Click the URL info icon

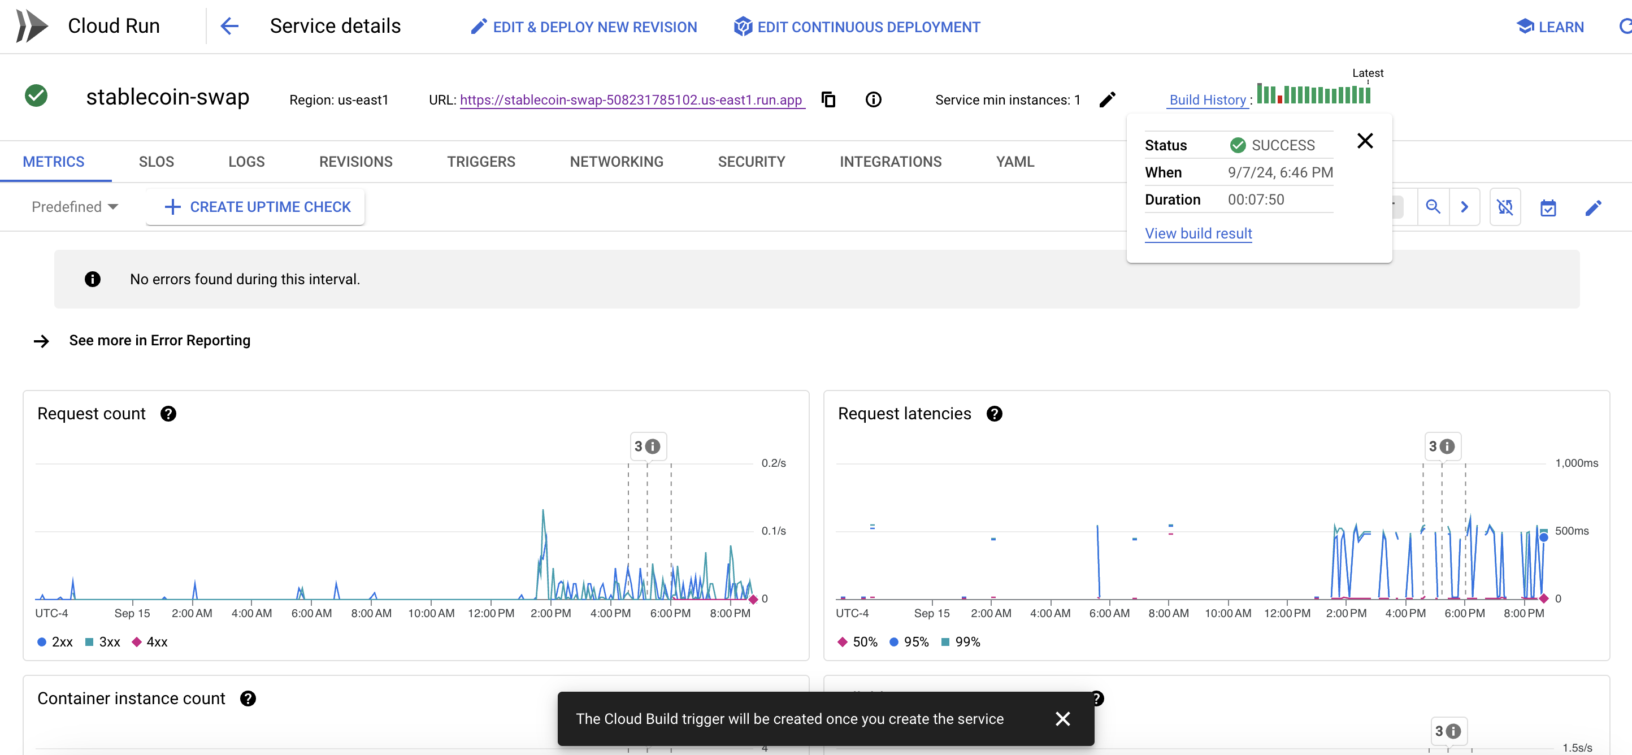(873, 99)
